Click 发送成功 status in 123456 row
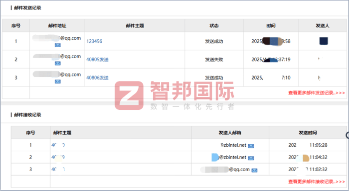 click(x=214, y=41)
